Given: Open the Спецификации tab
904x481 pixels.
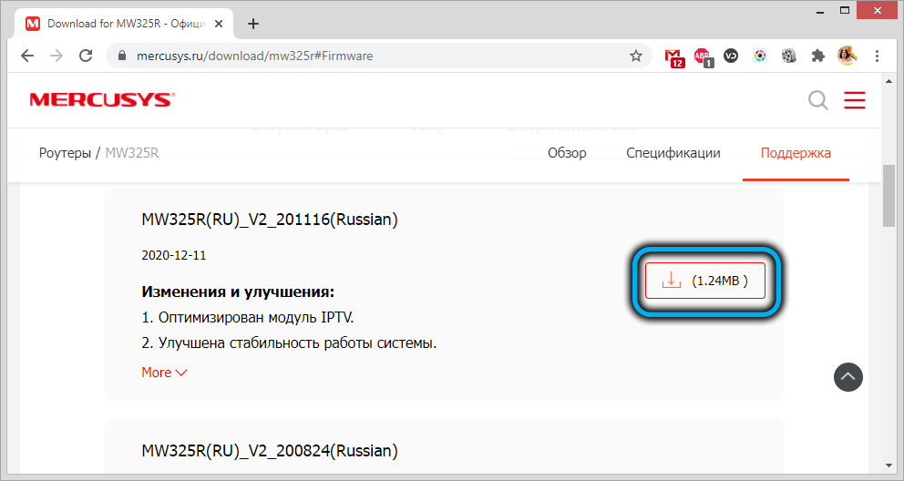Looking at the screenshot, I should [673, 153].
